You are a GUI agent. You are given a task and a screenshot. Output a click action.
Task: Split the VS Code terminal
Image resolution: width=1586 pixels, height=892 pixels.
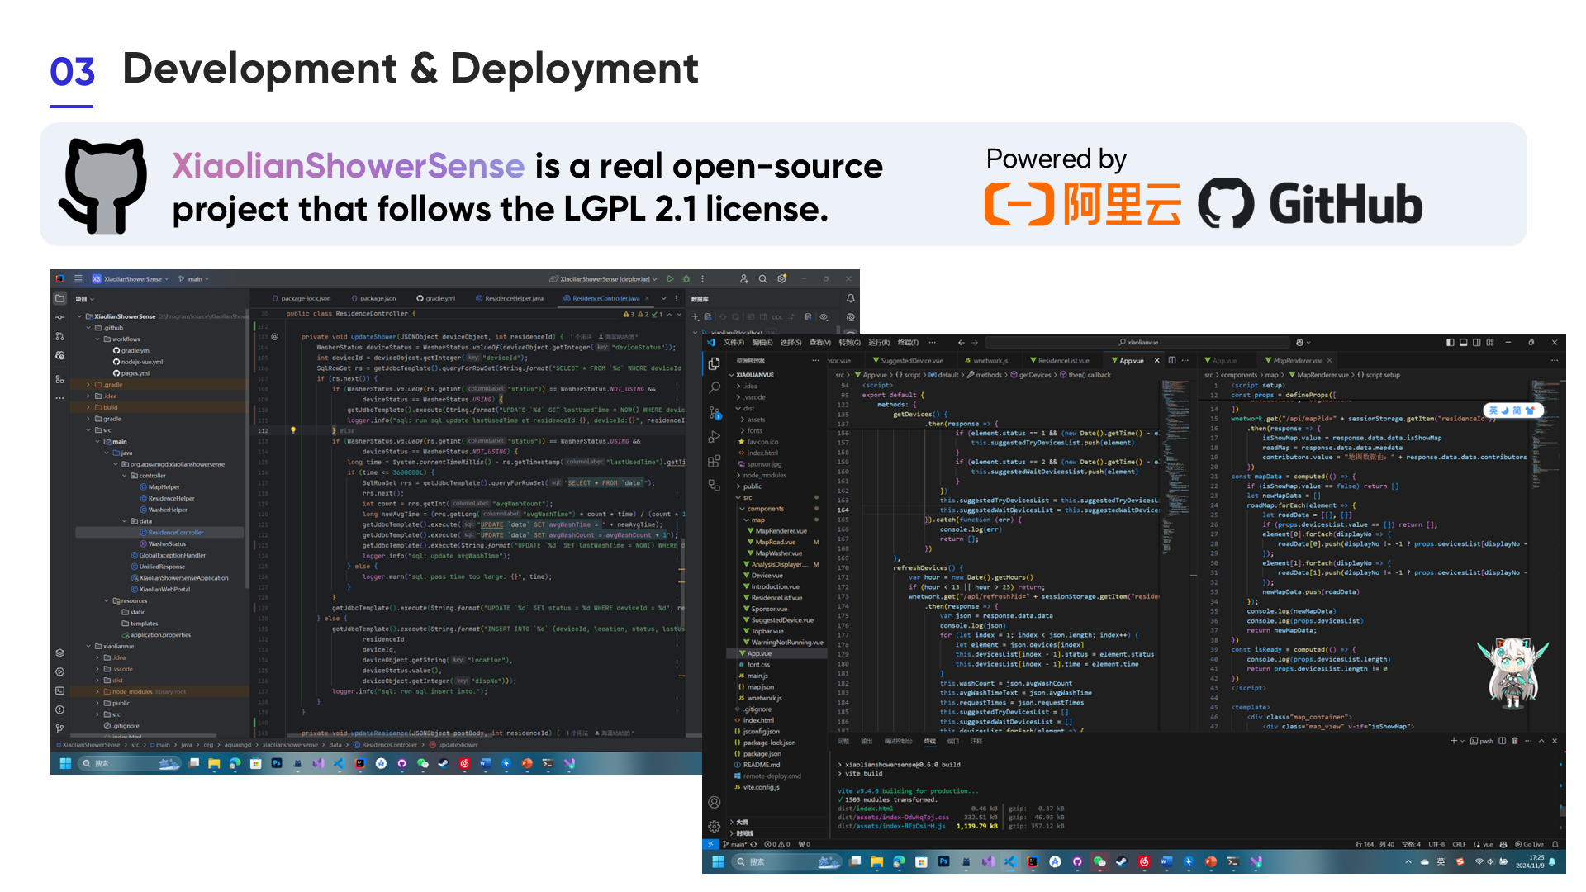(x=1502, y=741)
